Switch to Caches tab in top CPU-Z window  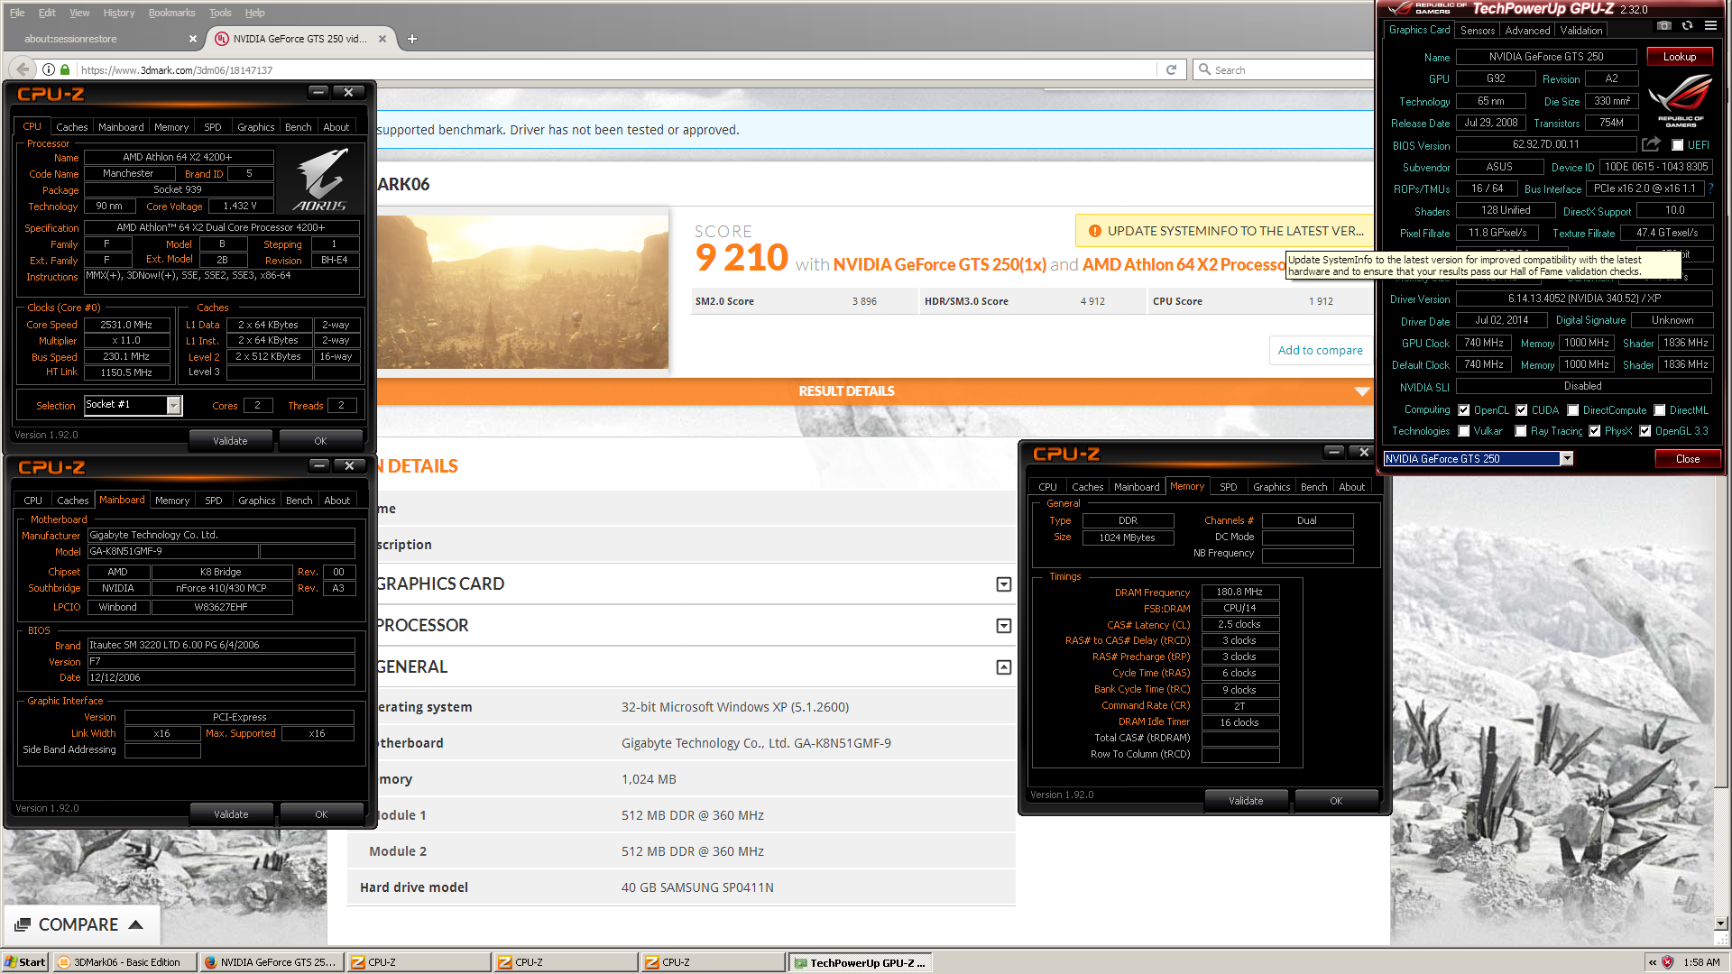pyautogui.click(x=72, y=127)
